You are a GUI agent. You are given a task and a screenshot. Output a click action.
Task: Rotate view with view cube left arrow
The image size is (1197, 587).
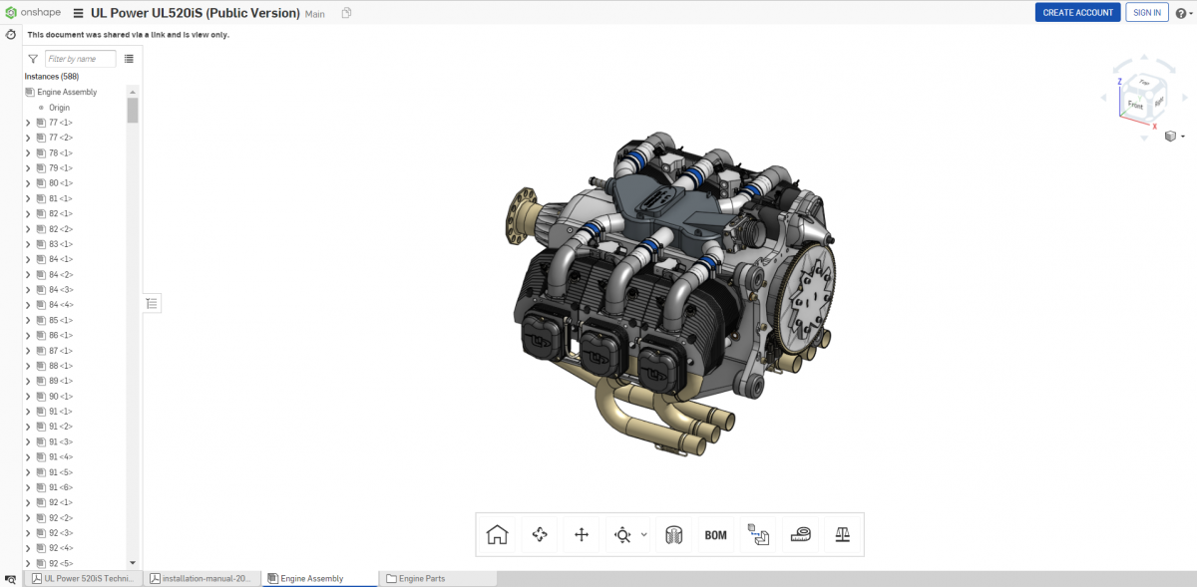(1103, 98)
